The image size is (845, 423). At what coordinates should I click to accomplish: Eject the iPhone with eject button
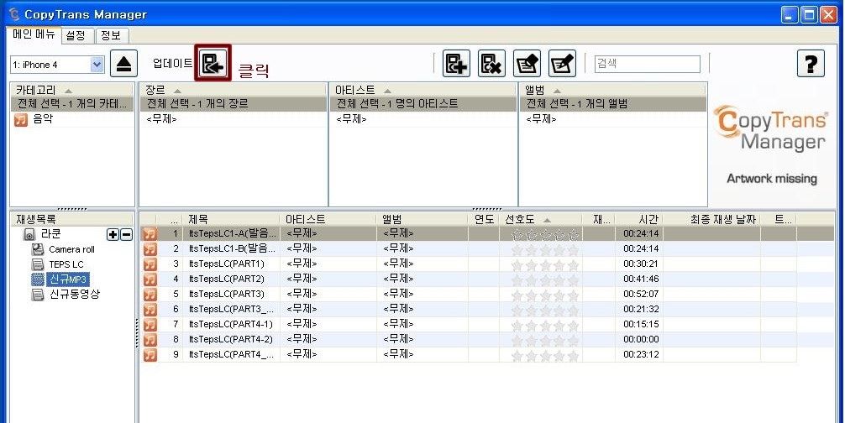coord(124,64)
